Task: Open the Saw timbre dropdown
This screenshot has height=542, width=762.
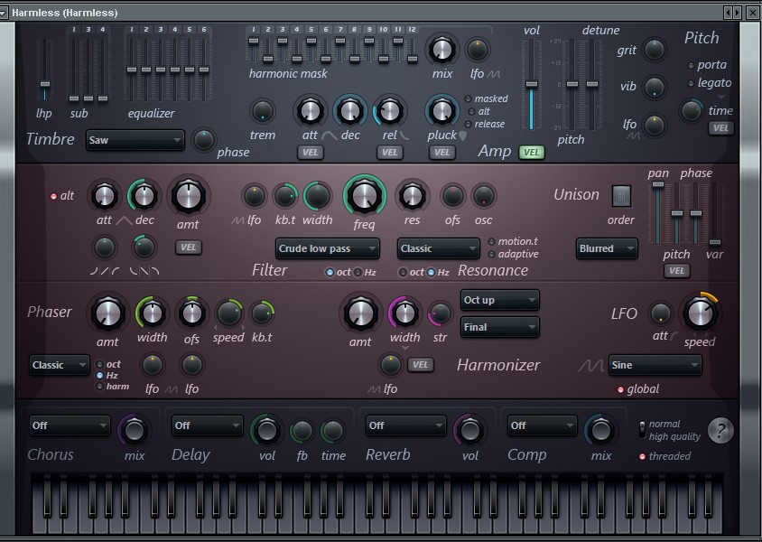Action: point(134,141)
